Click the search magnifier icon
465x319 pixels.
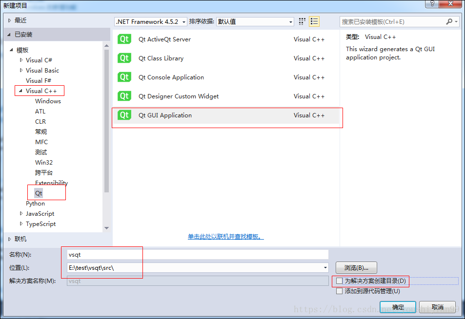click(x=449, y=21)
